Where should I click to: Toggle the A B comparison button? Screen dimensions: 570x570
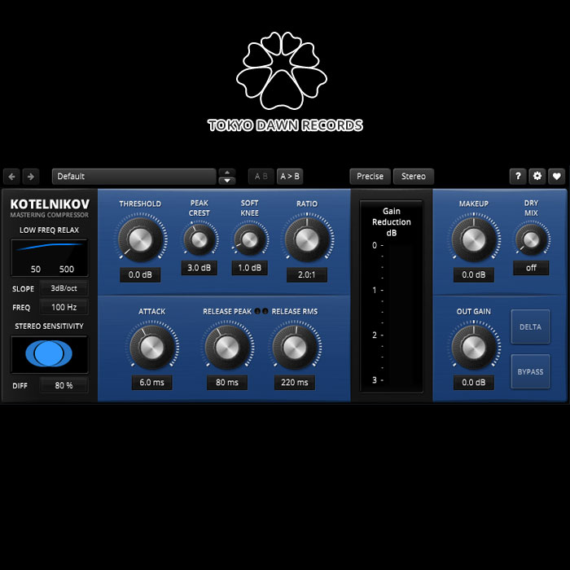[x=261, y=177]
